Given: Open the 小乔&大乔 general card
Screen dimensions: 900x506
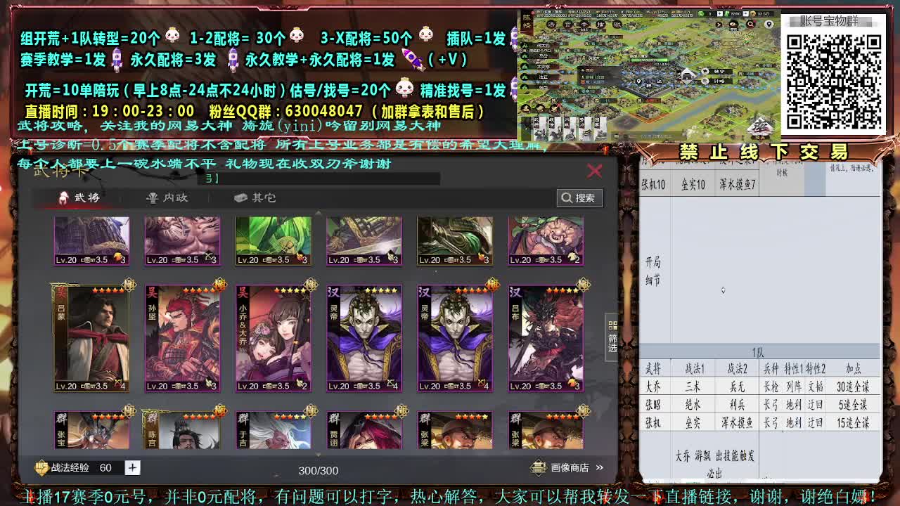Looking at the screenshot, I should (274, 338).
